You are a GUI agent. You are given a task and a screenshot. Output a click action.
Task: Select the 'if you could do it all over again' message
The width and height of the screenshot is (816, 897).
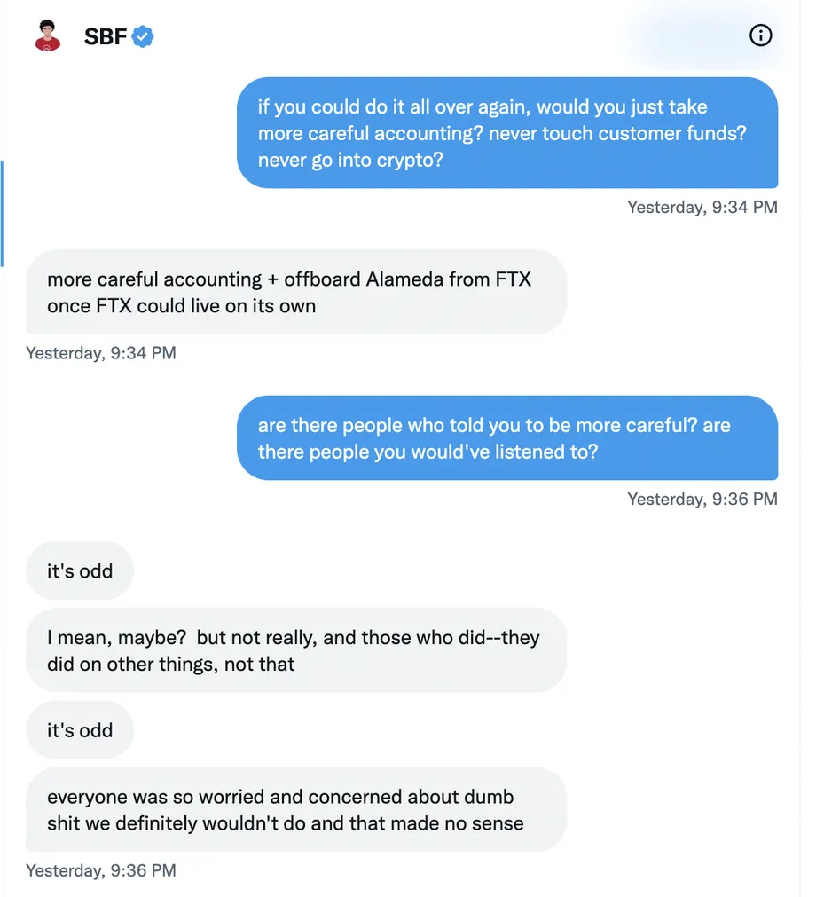coord(506,133)
